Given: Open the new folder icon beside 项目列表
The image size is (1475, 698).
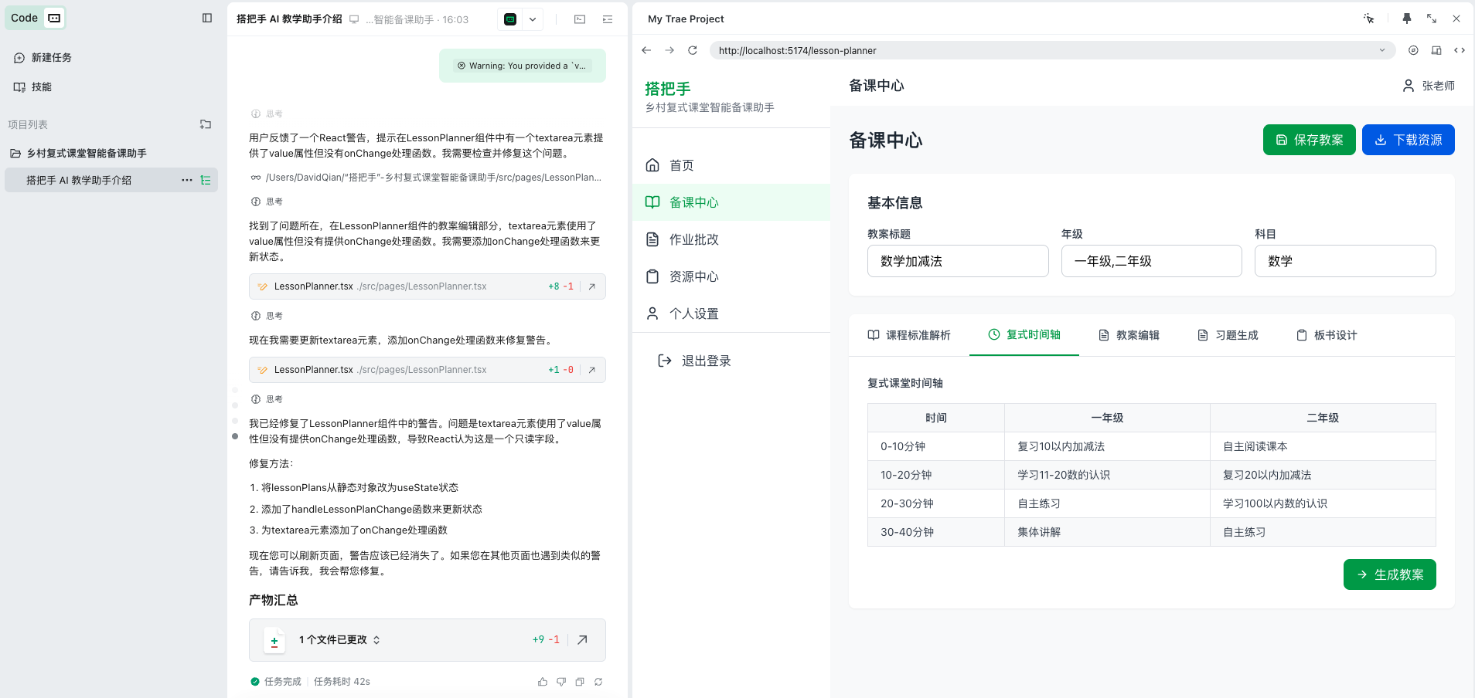Looking at the screenshot, I should (206, 124).
